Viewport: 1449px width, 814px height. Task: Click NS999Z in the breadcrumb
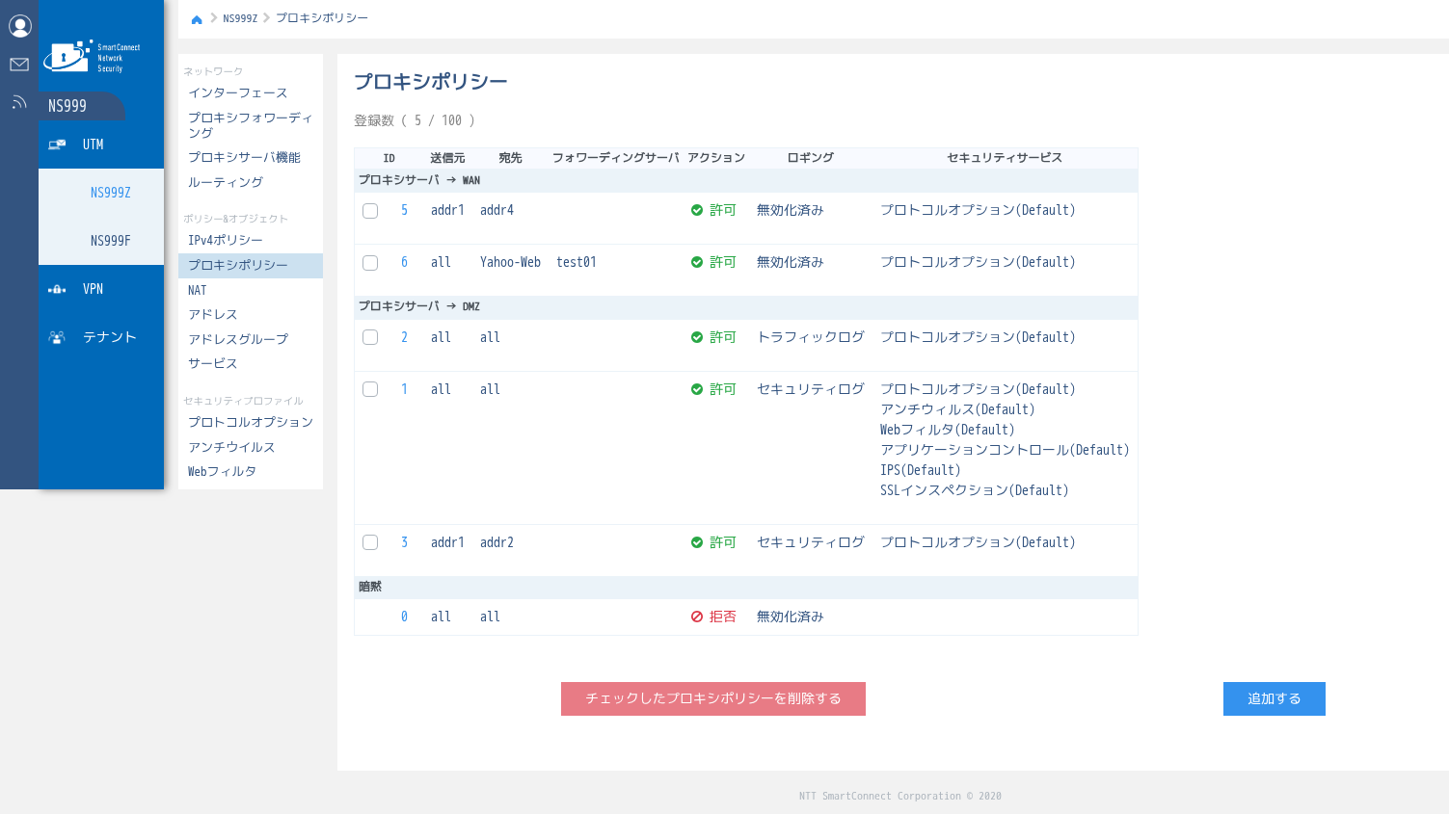tap(240, 18)
